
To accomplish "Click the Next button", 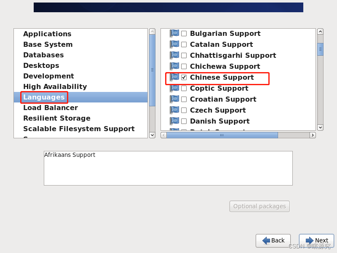I will point(316,240).
